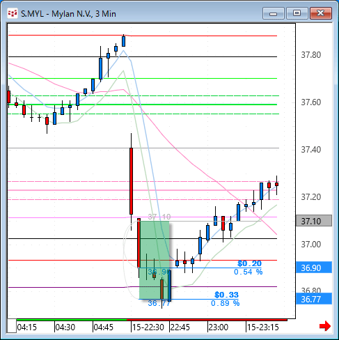Screen dimensions: 339x340
Task: Click the 37.10 label above green box
Action: 159,217
